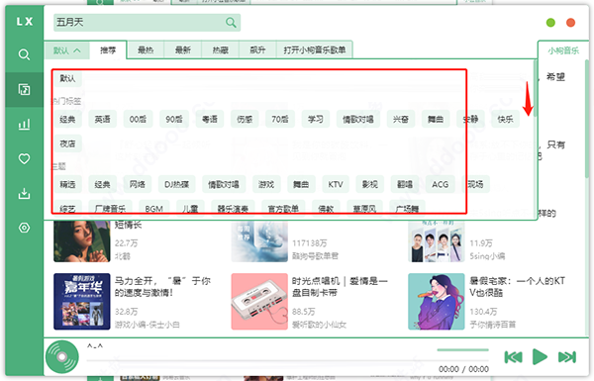Click the playback progress bar
594x381 pixels.
287,360
